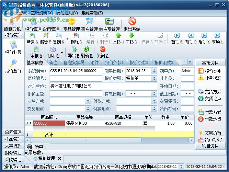The width and height of the screenshot is (229, 172).
Task: Expand the 复制 K dropdown arrow
Action: [67, 39]
